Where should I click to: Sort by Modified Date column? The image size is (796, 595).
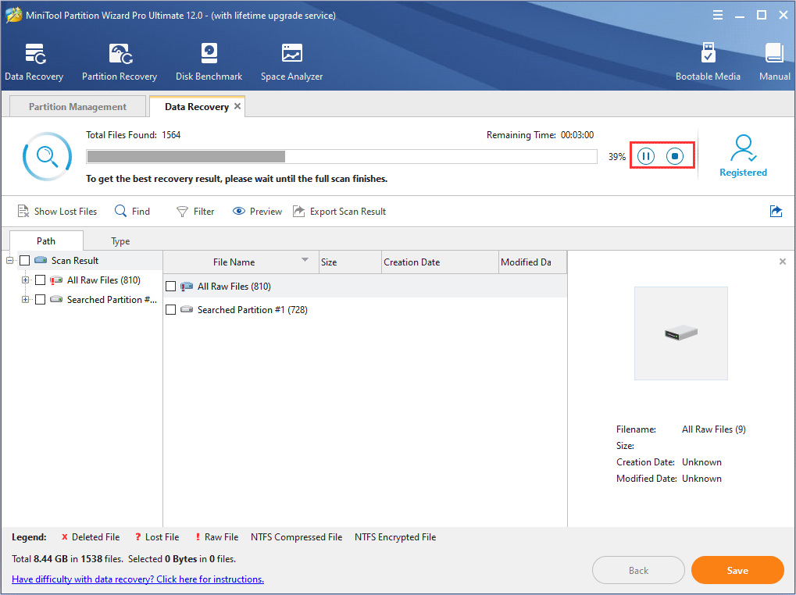pyautogui.click(x=533, y=262)
